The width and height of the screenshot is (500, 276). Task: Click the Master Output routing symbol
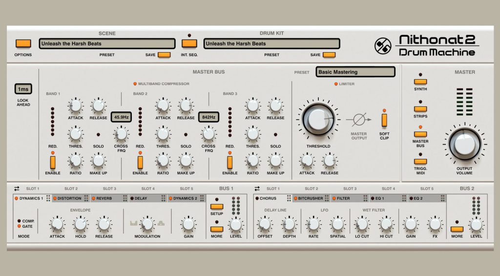click(359, 120)
